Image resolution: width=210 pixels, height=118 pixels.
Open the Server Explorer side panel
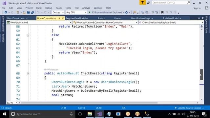click(3, 24)
